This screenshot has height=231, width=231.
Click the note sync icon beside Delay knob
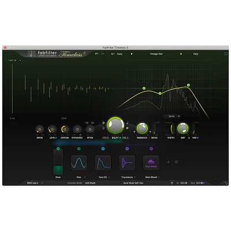(127, 122)
